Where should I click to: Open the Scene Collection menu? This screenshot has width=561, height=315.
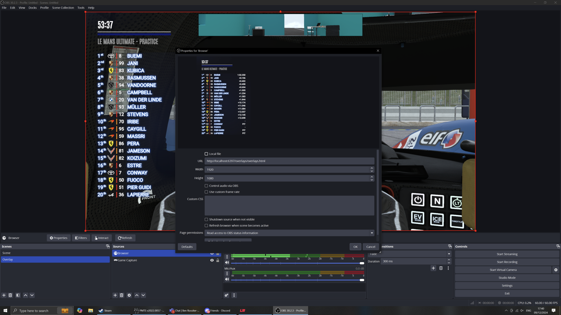63,7
